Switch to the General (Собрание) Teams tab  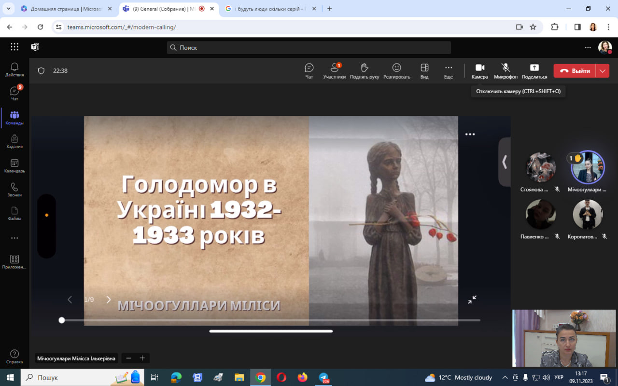[169, 9]
